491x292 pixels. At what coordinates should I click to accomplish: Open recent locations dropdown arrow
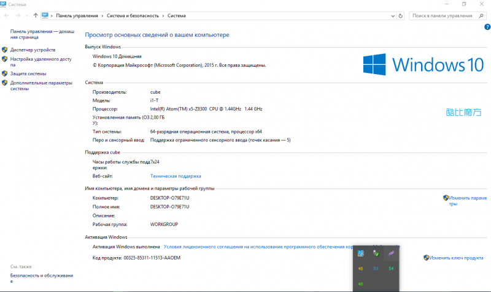coord(27,16)
